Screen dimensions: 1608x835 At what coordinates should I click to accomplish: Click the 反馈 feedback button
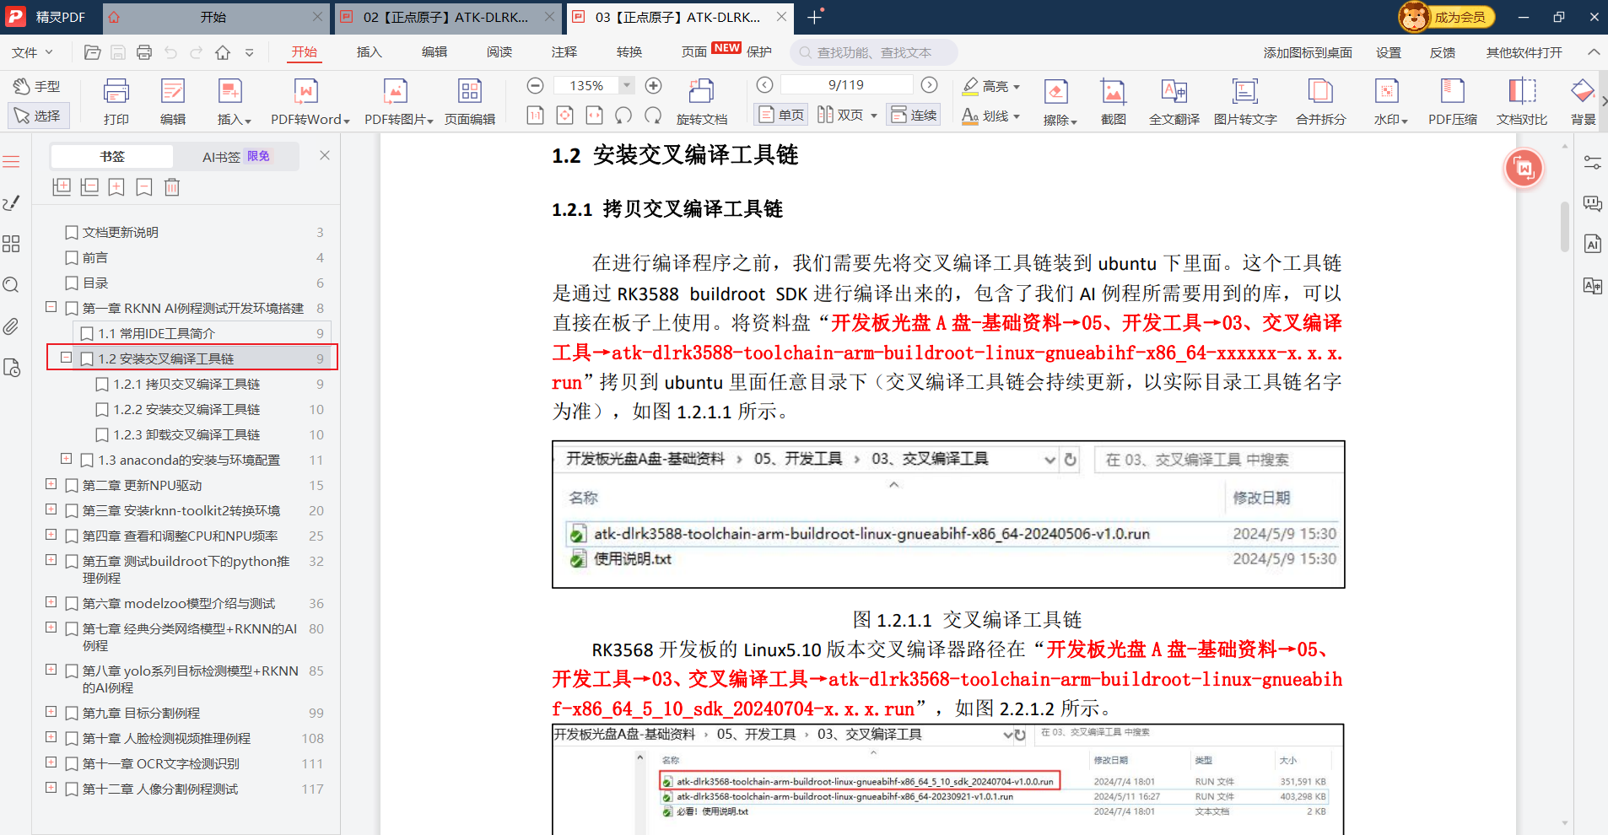(1442, 52)
